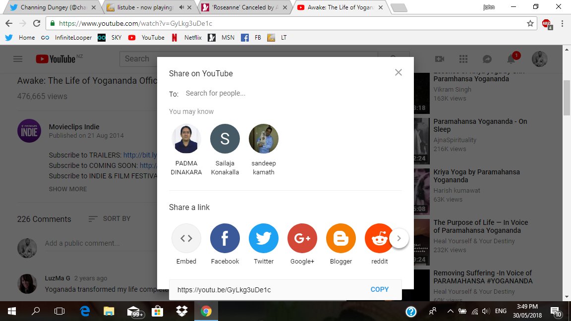
Task: Switch to Roseanne Canceled tab
Action: pyautogui.click(x=244, y=7)
